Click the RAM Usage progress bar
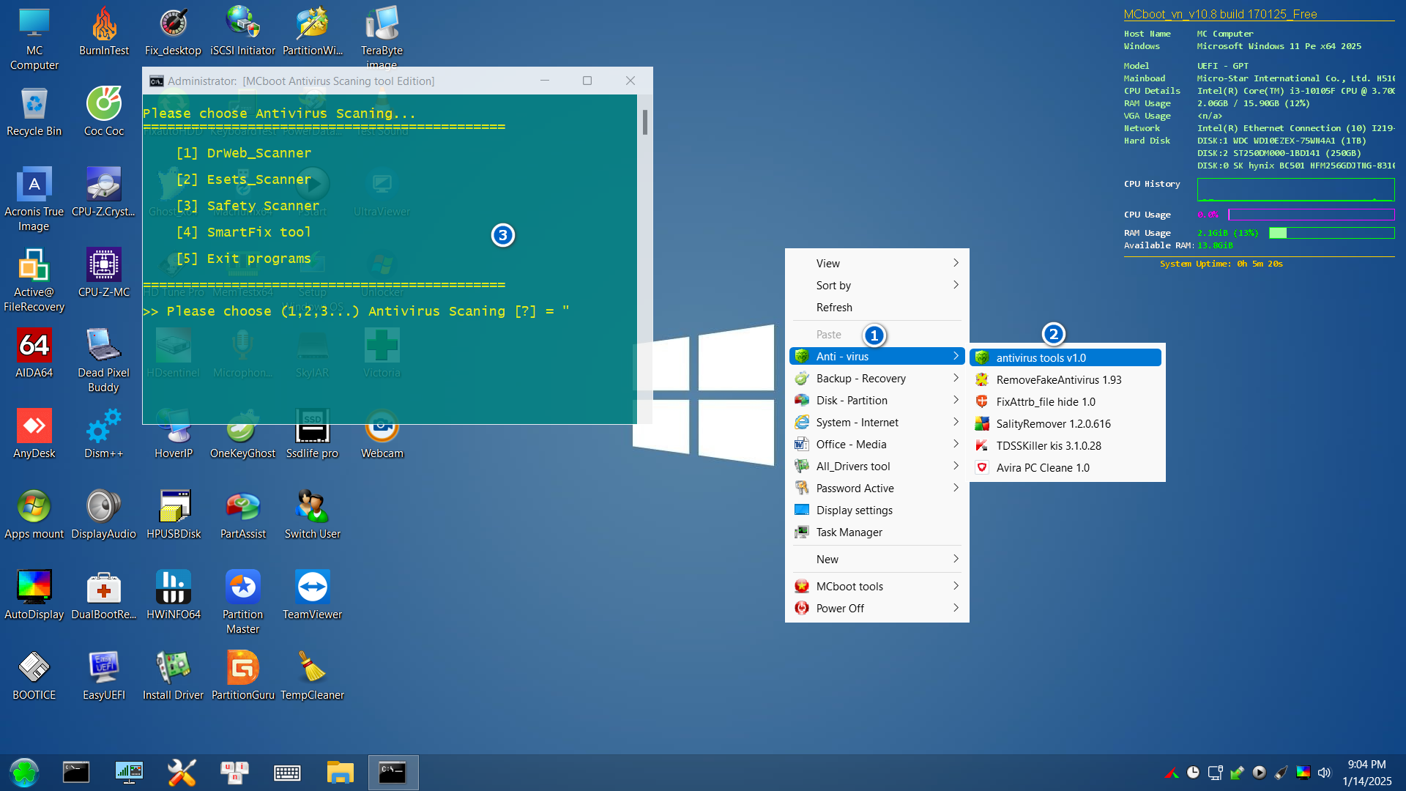 [1331, 233]
